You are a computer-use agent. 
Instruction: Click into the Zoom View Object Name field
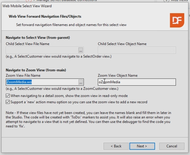point(136,82)
